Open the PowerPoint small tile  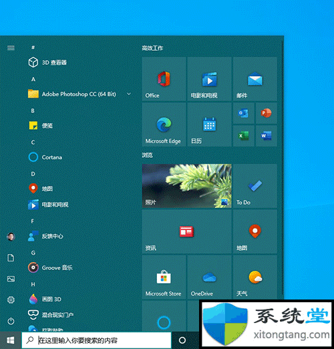267,113
